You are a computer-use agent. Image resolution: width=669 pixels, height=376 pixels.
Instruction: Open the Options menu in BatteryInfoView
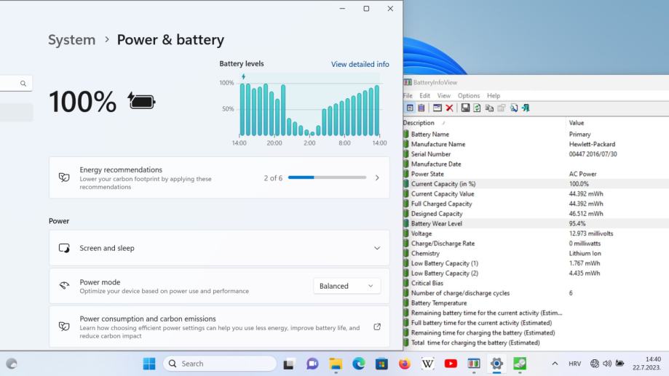tap(468, 95)
